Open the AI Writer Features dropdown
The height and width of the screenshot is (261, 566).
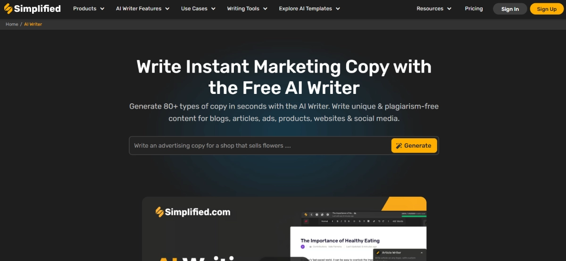143,8
